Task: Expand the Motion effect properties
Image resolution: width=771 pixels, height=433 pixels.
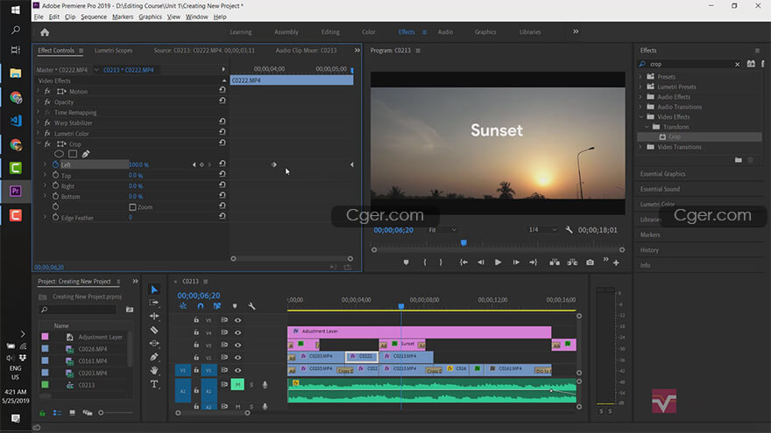Action: coord(39,91)
